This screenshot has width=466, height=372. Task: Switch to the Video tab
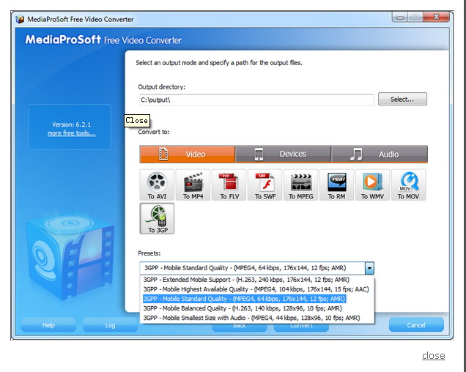point(188,155)
